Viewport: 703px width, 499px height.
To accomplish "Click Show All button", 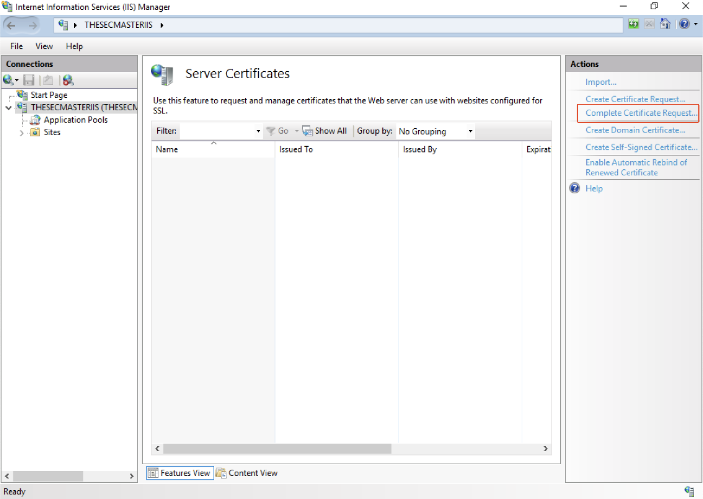I will (x=324, y=131).
